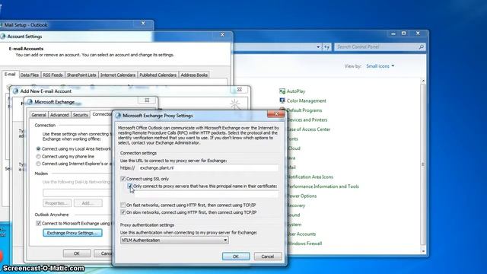
Task: Click the Add button under Modem
Action: click(88, 203)
